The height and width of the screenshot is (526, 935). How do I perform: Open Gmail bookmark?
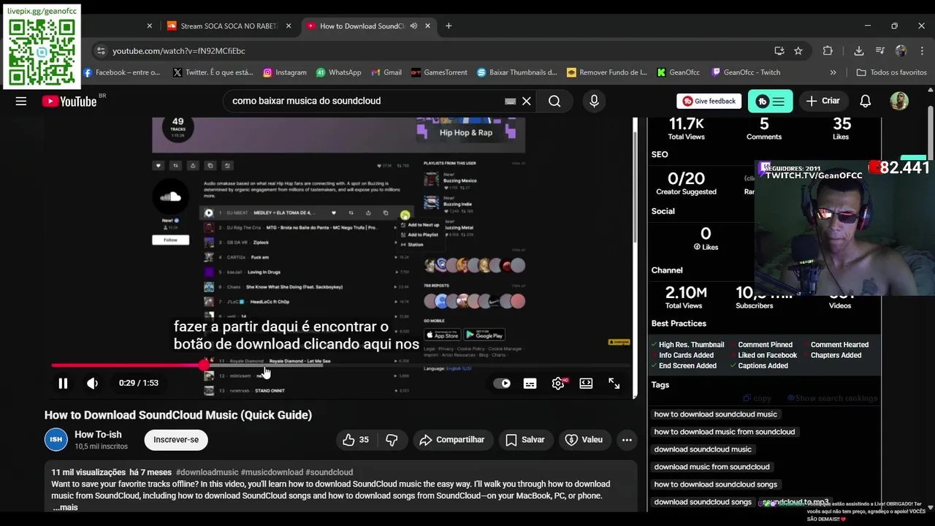386,72
